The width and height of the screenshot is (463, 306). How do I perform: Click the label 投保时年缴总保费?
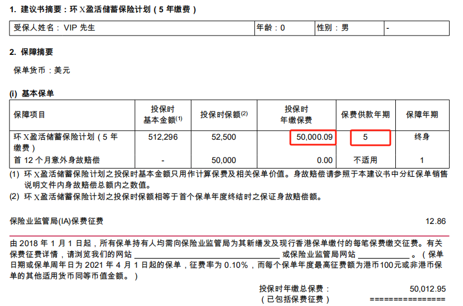pyautogui.click(x=294, y=289)
